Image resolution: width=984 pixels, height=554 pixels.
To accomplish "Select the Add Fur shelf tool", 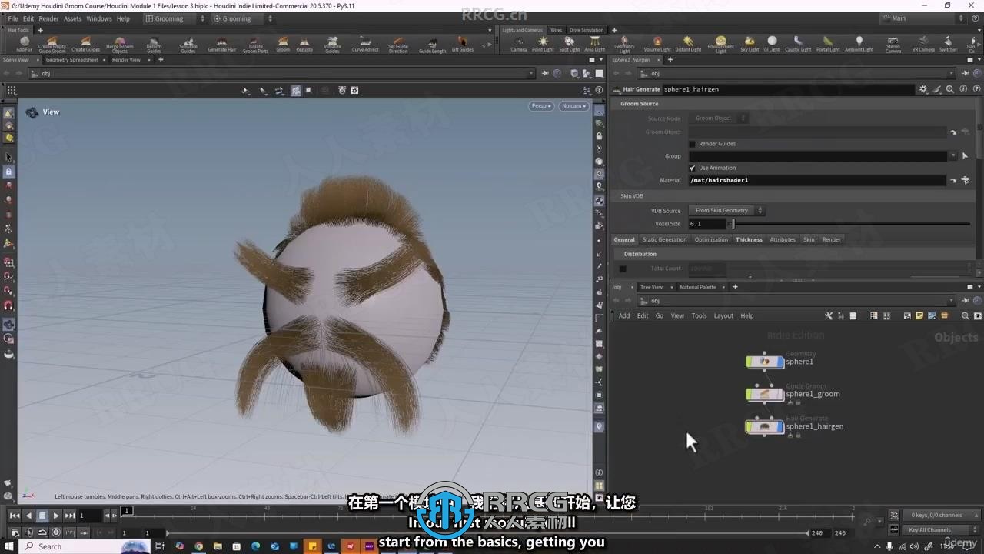I will [x=24, y=45].
